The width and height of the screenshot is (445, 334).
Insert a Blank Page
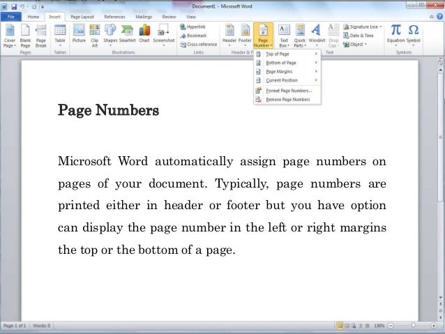coord(25,36)
